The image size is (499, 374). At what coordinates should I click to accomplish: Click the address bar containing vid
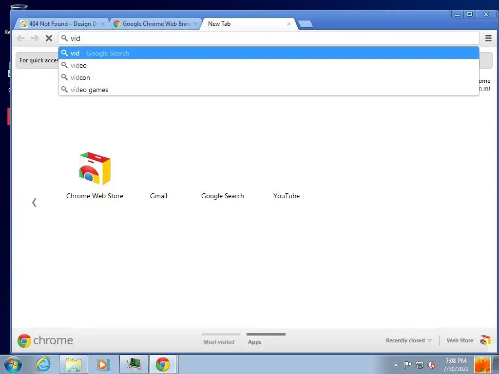(269, 38)
